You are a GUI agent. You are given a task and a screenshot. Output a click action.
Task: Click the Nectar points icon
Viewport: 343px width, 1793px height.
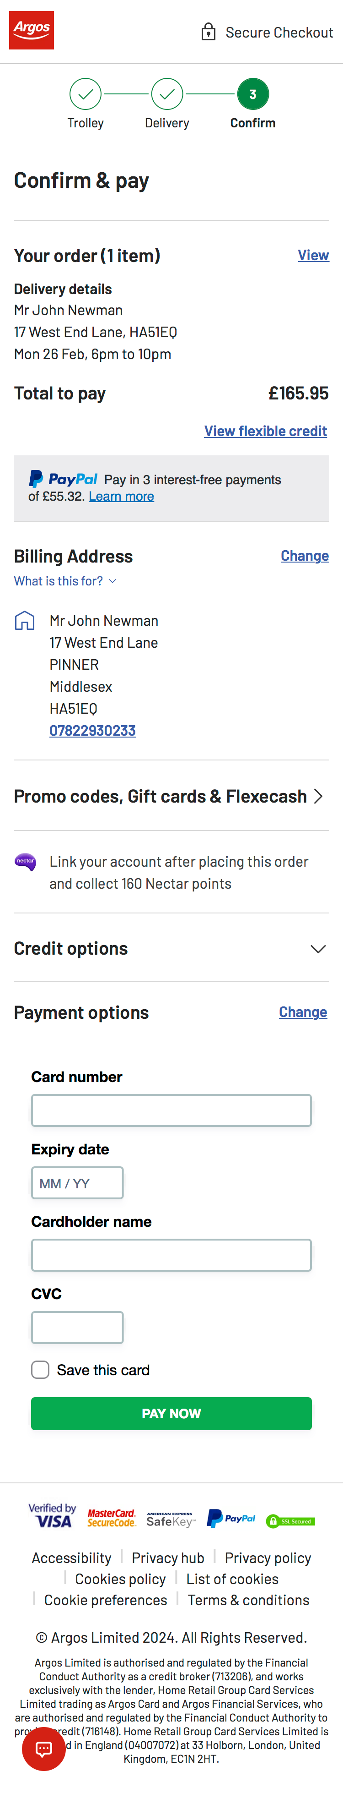(25, 863)
